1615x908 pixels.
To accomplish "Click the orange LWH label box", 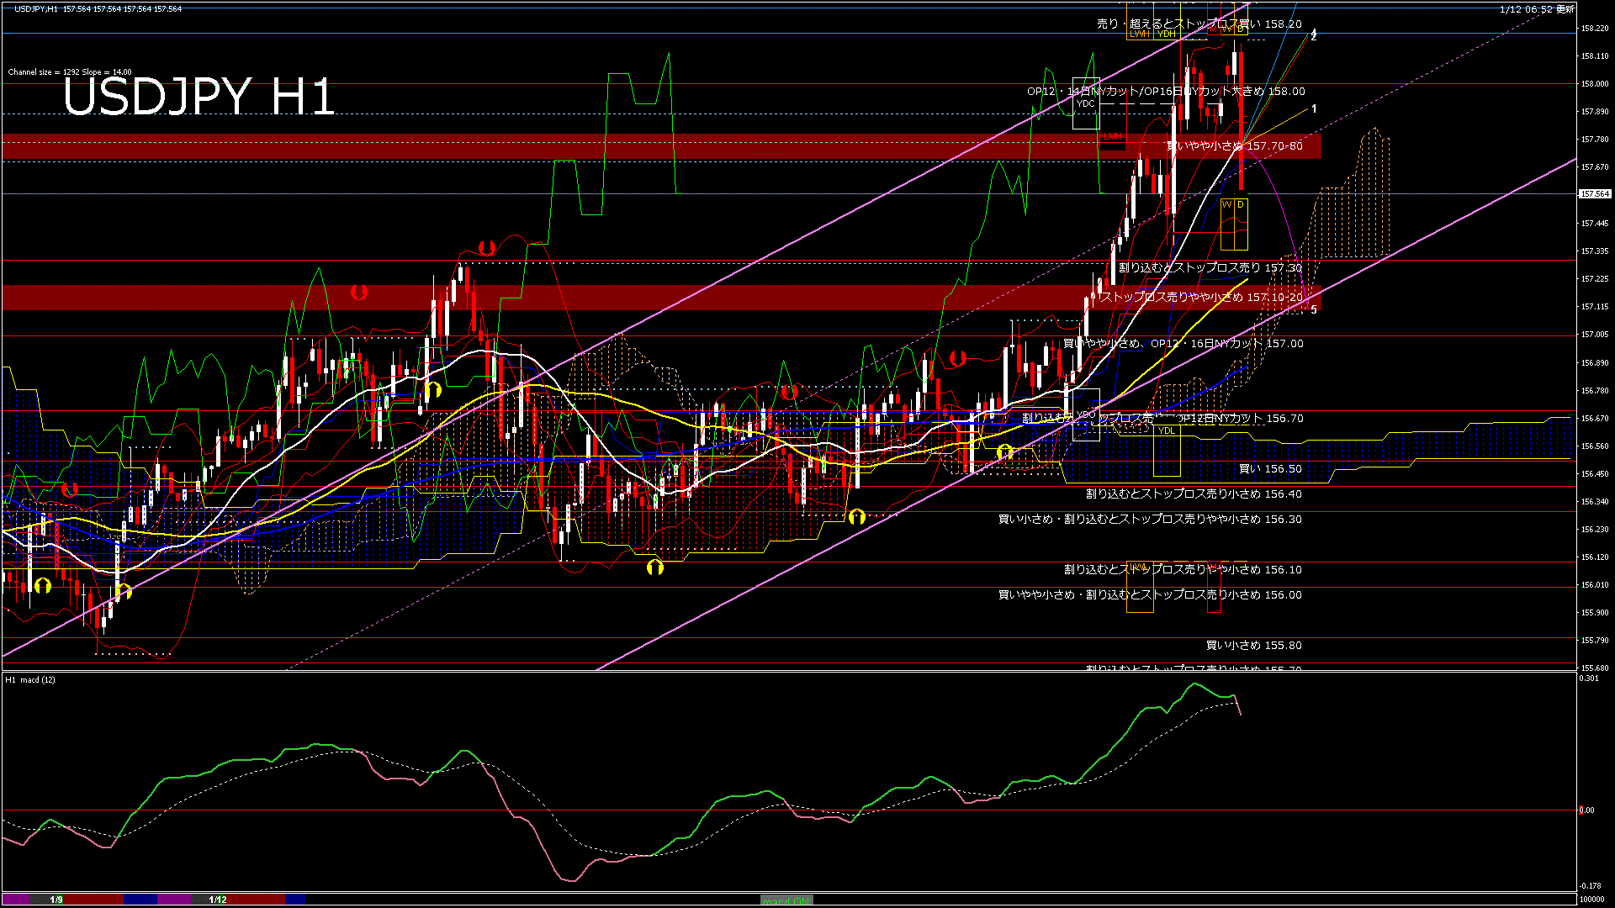I will click(x=1140, y=34).
